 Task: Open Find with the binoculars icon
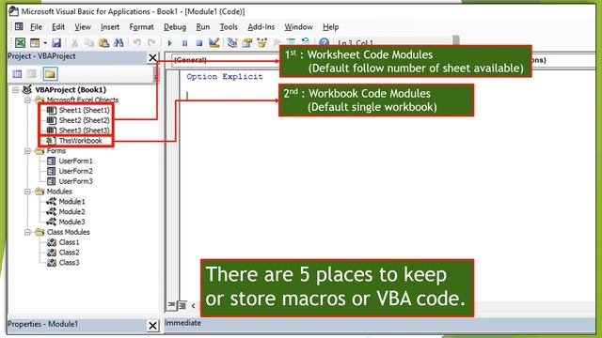(119, 42)
